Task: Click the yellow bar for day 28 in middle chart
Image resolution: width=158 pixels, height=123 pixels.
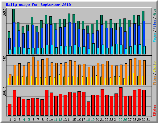Action: 133,79
